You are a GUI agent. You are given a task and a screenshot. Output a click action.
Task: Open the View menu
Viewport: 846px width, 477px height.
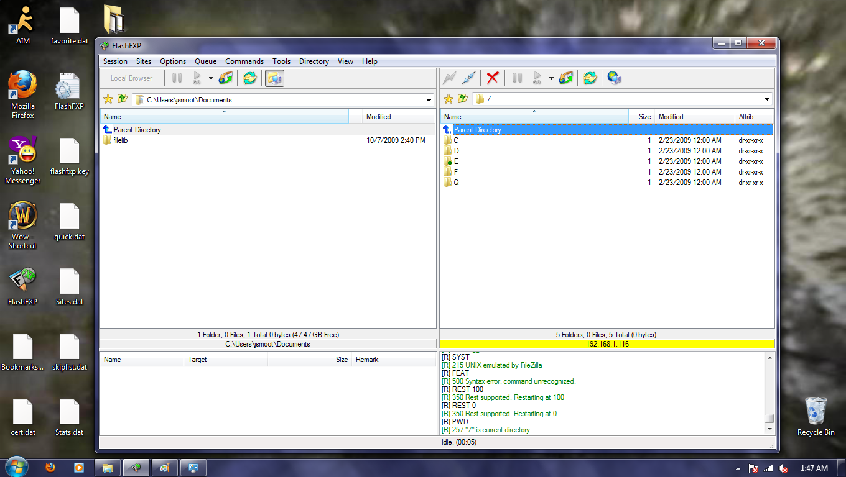point(345,61)
